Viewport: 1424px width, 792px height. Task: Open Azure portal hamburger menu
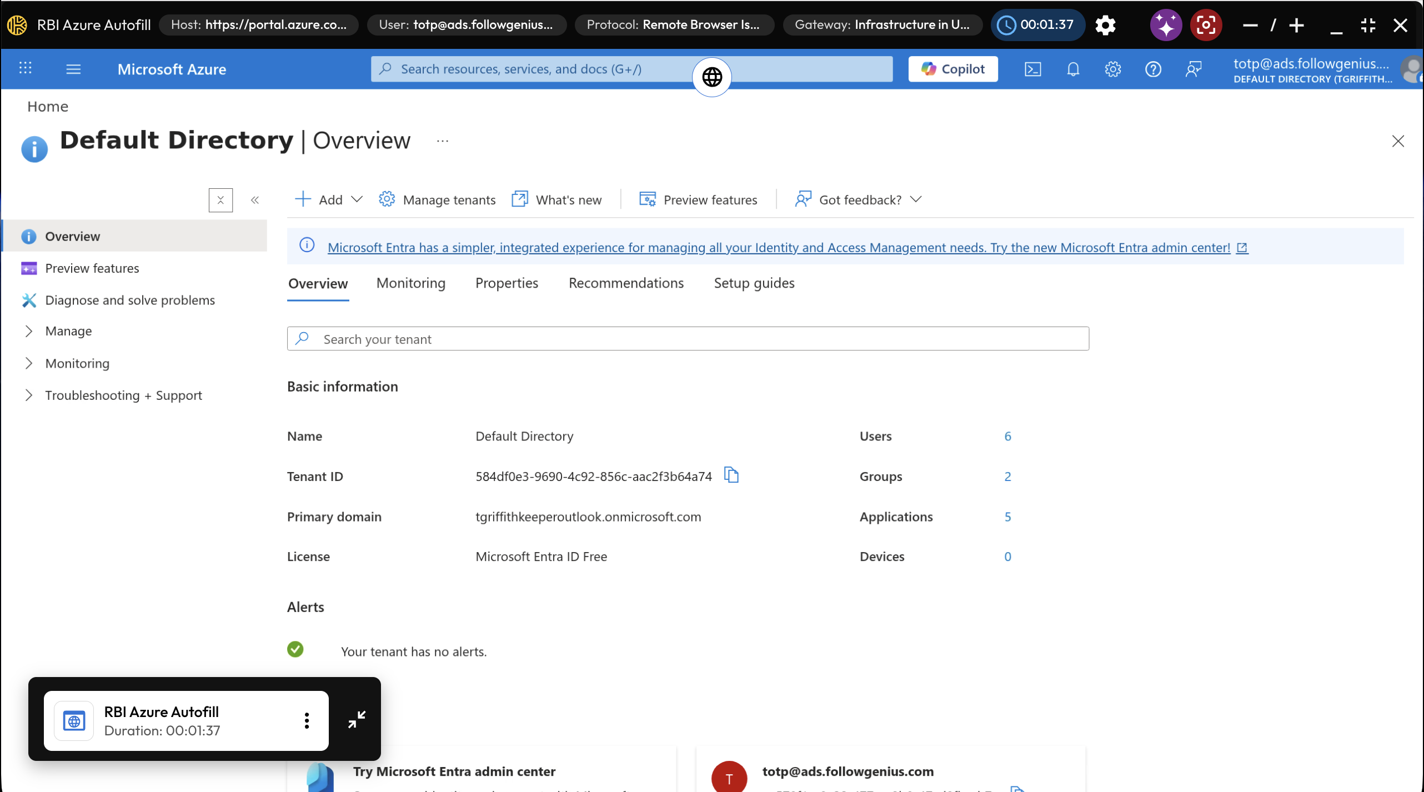point(73,69)
